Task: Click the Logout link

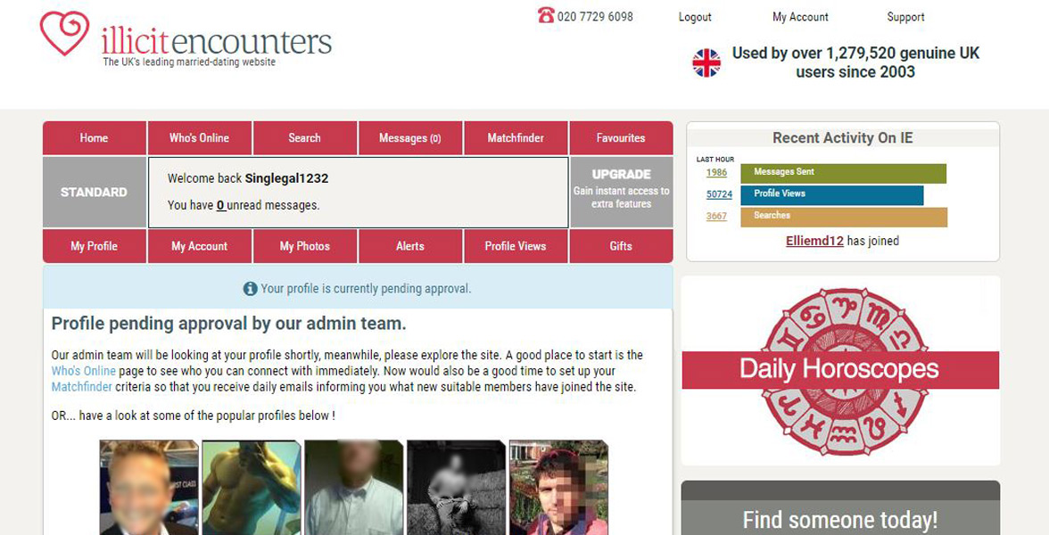Action: [x=695, y=18]
